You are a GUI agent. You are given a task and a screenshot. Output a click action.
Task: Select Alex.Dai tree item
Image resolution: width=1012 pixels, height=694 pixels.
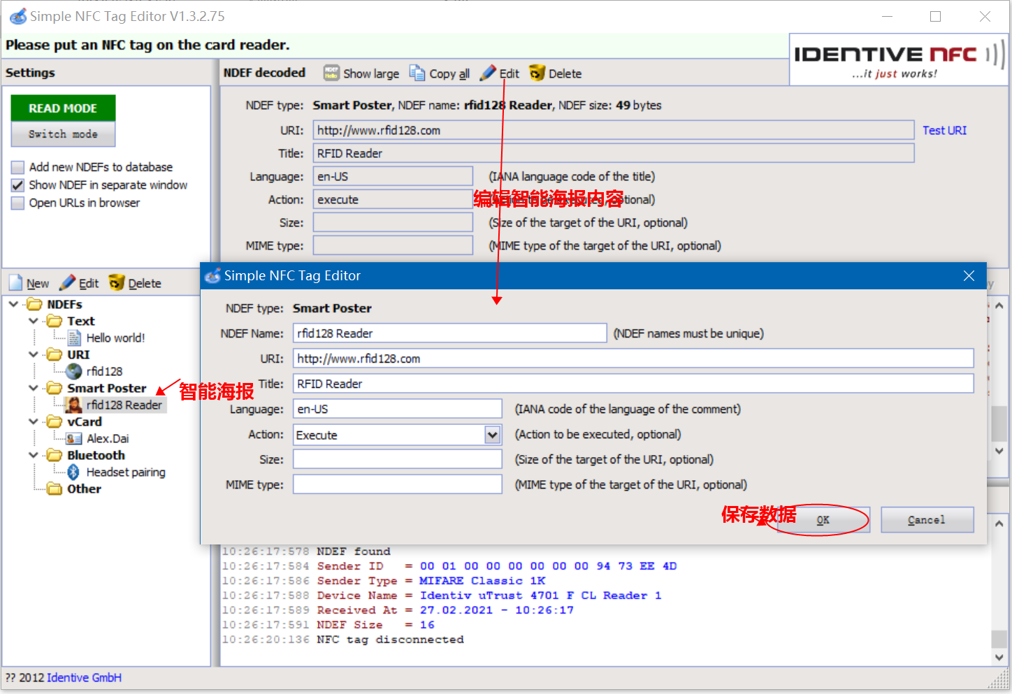coord(108,438)
